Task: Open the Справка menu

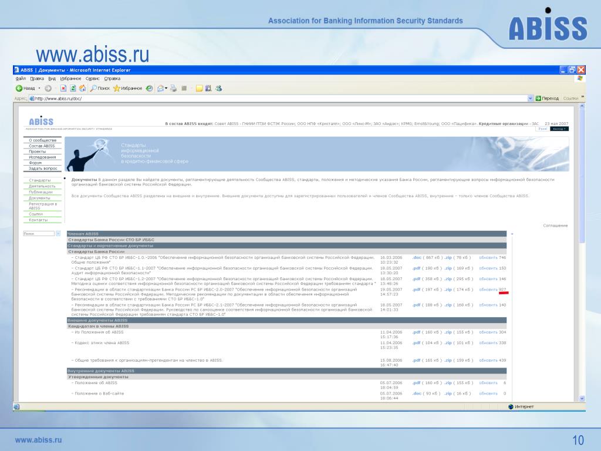Action: tap(112, 79)
